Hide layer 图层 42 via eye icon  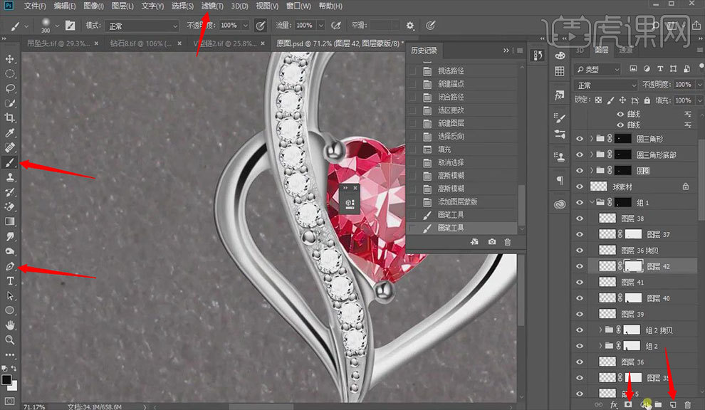click(x=580, y=266)
